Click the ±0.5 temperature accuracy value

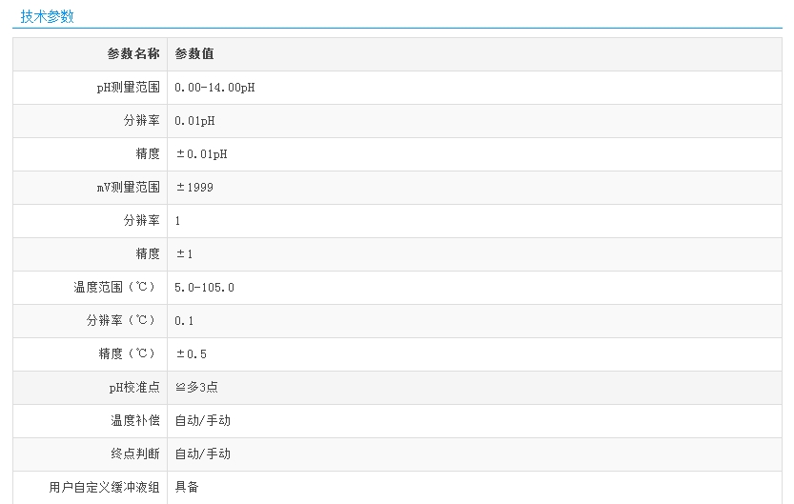pos(191,354)
